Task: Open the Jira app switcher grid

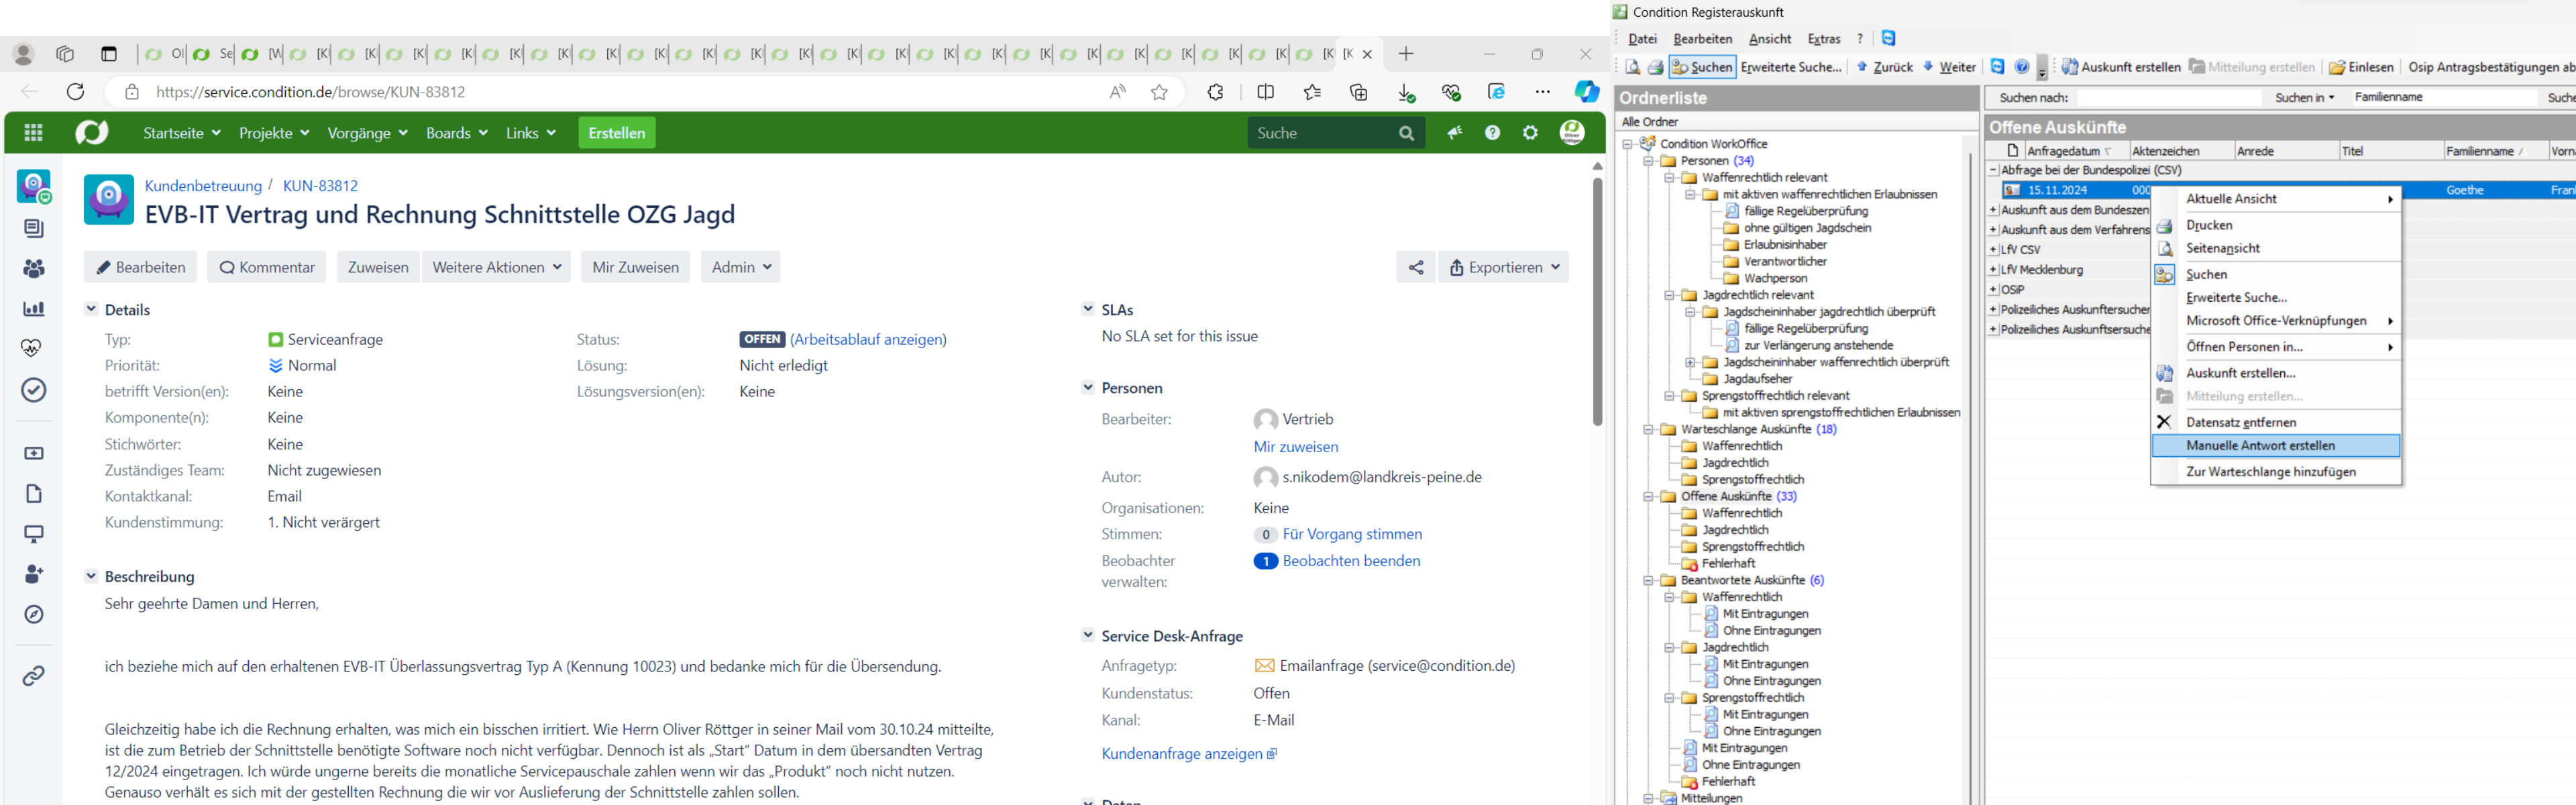Action: [x=33, y=133]
